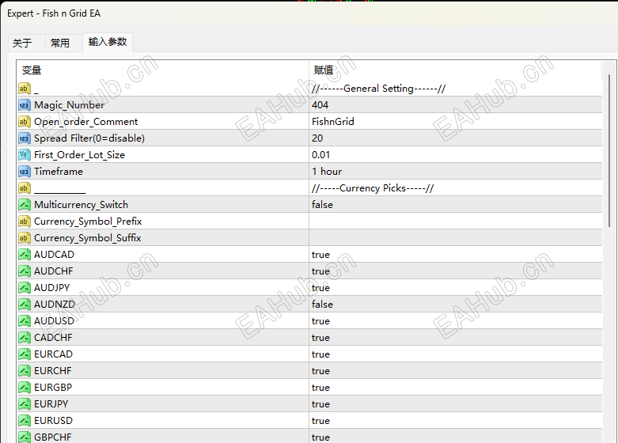The width and height of the screenshot is (618, 443).
Task: Edit the Spread Filter value 20
Action: coord(456,138)
